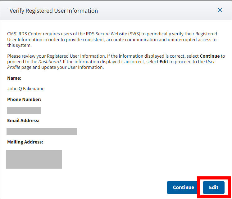This screenshot has height=199, width=232.
Task: Click the redacted mailing address block
Action: pyautogui.click(x=34, y=159)
